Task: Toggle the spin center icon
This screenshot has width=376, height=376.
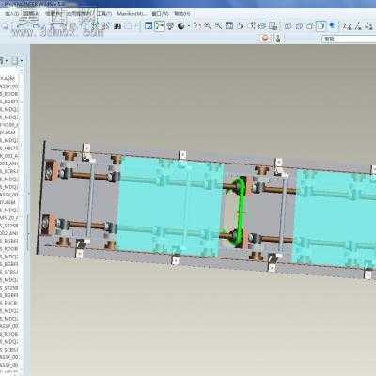Action: tap(160, 26)
